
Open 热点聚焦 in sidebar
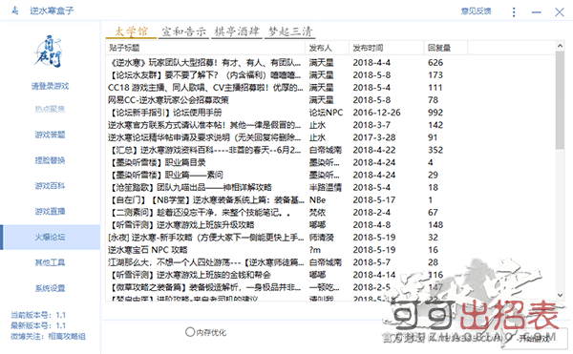pyautogui.click(x=50, y=109)
